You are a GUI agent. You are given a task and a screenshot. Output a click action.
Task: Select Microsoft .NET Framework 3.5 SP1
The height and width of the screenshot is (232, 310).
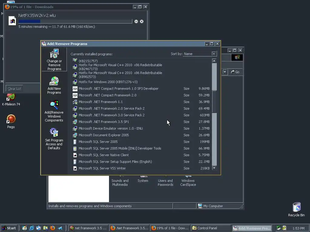click(x=141, y=122)
